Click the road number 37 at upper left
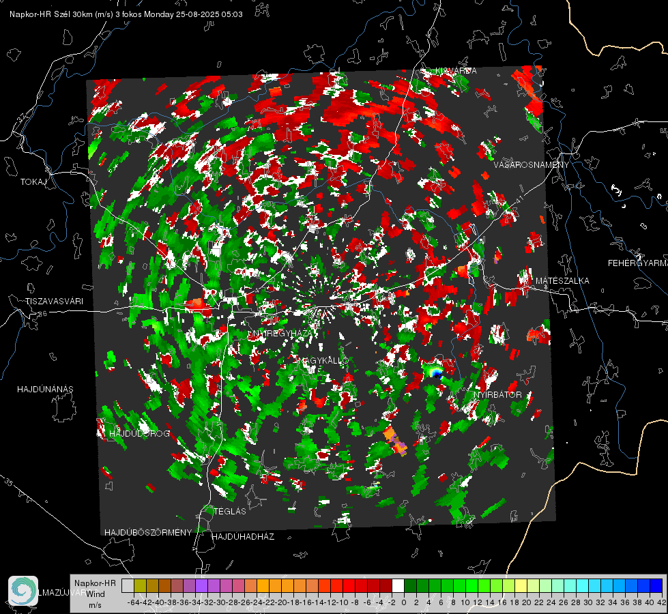Viewport: 668px width, 614px height. point(22,118)
